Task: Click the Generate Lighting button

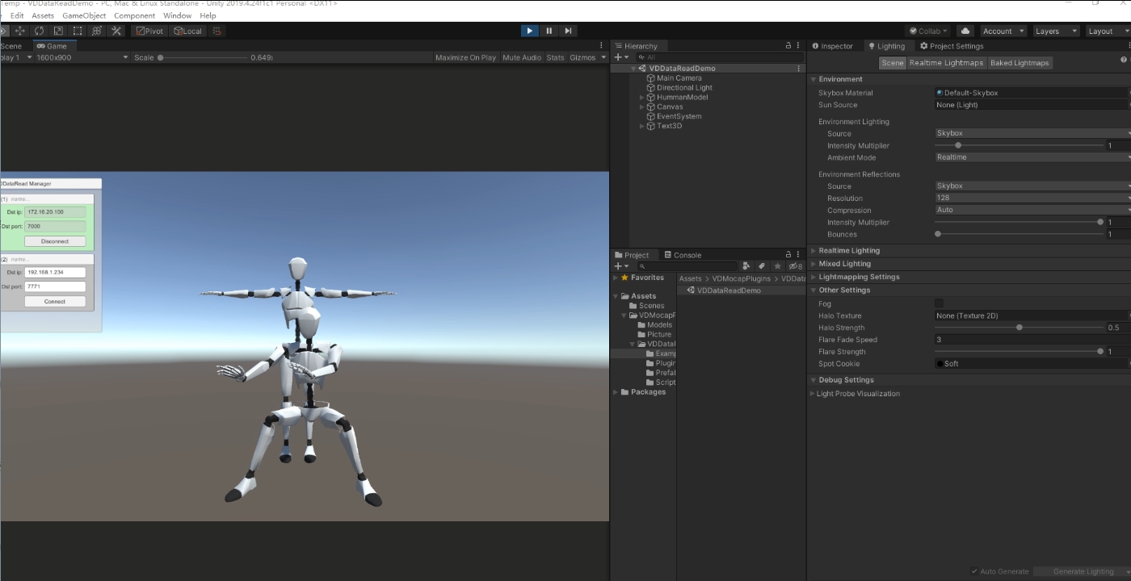Action: pyautogui.click(x=1083, y=571)
